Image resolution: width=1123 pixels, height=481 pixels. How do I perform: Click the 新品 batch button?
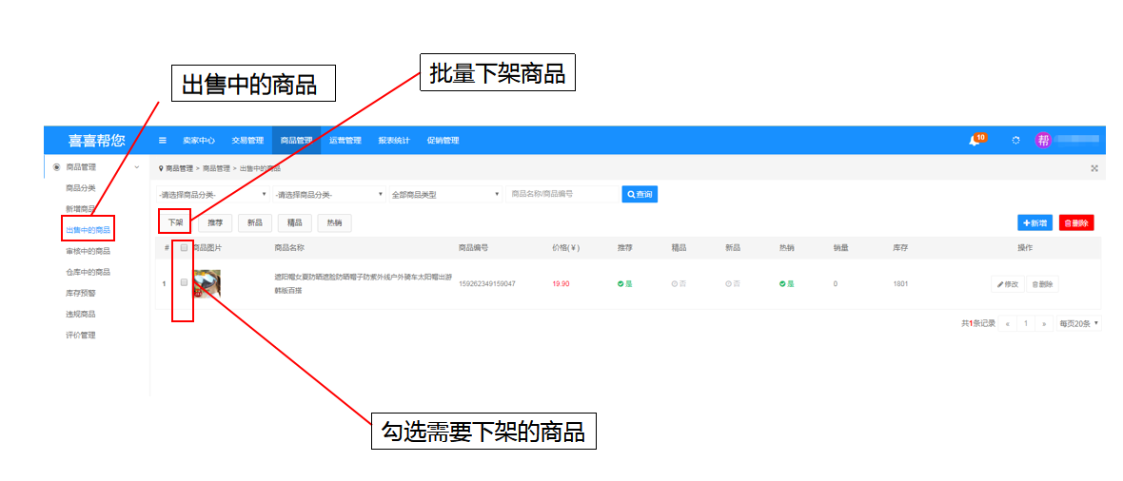[x=255, y=222]
